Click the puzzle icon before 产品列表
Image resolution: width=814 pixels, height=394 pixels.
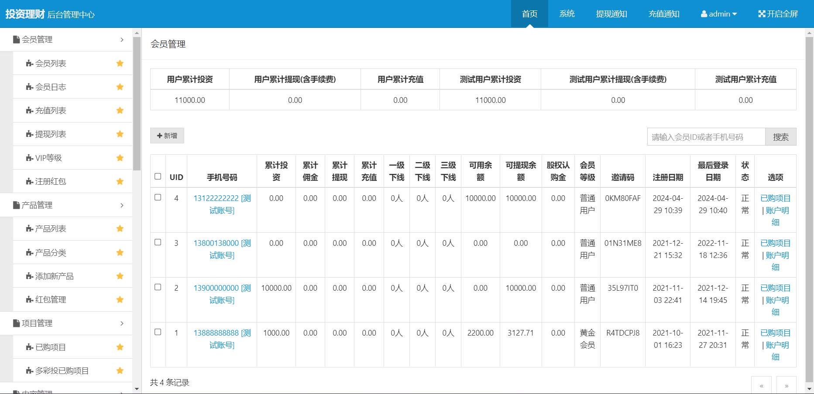[30, 229]
